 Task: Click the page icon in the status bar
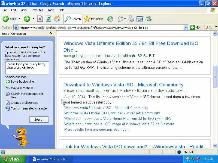[2, 152]
